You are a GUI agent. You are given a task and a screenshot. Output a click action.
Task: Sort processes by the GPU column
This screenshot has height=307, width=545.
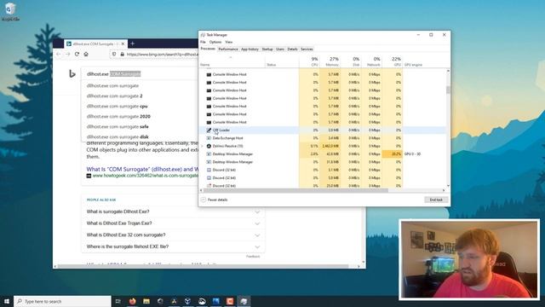(x=393, y=61)
